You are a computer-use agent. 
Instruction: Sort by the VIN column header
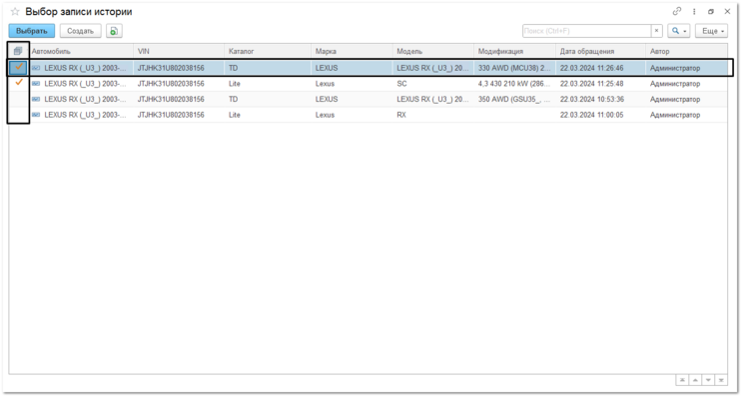(x=179, y=51)
